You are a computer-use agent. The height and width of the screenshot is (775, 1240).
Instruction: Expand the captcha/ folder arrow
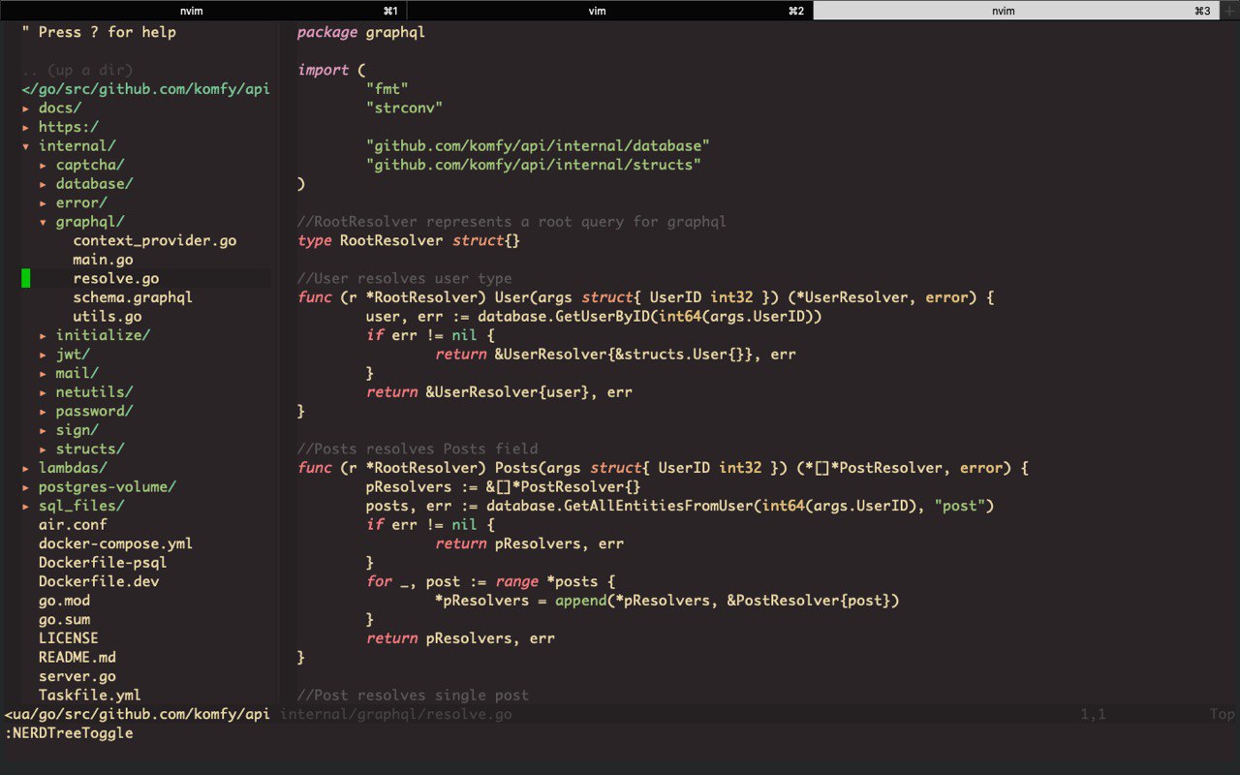click(x=44, y=166)
